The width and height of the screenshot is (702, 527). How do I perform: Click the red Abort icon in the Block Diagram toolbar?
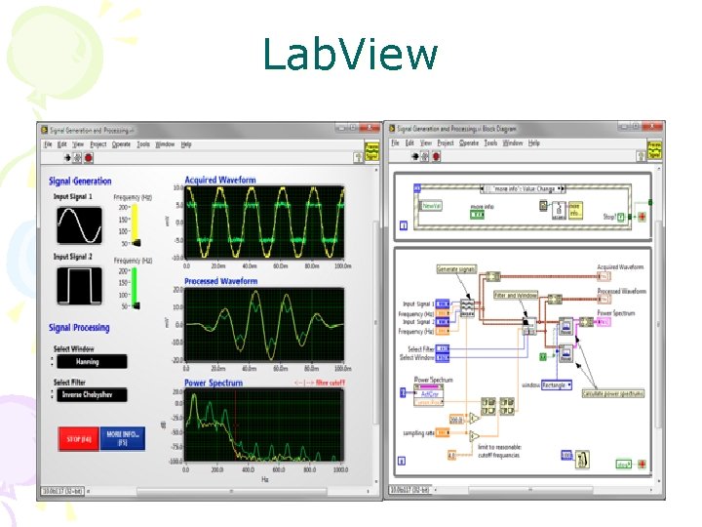[436, 156]
